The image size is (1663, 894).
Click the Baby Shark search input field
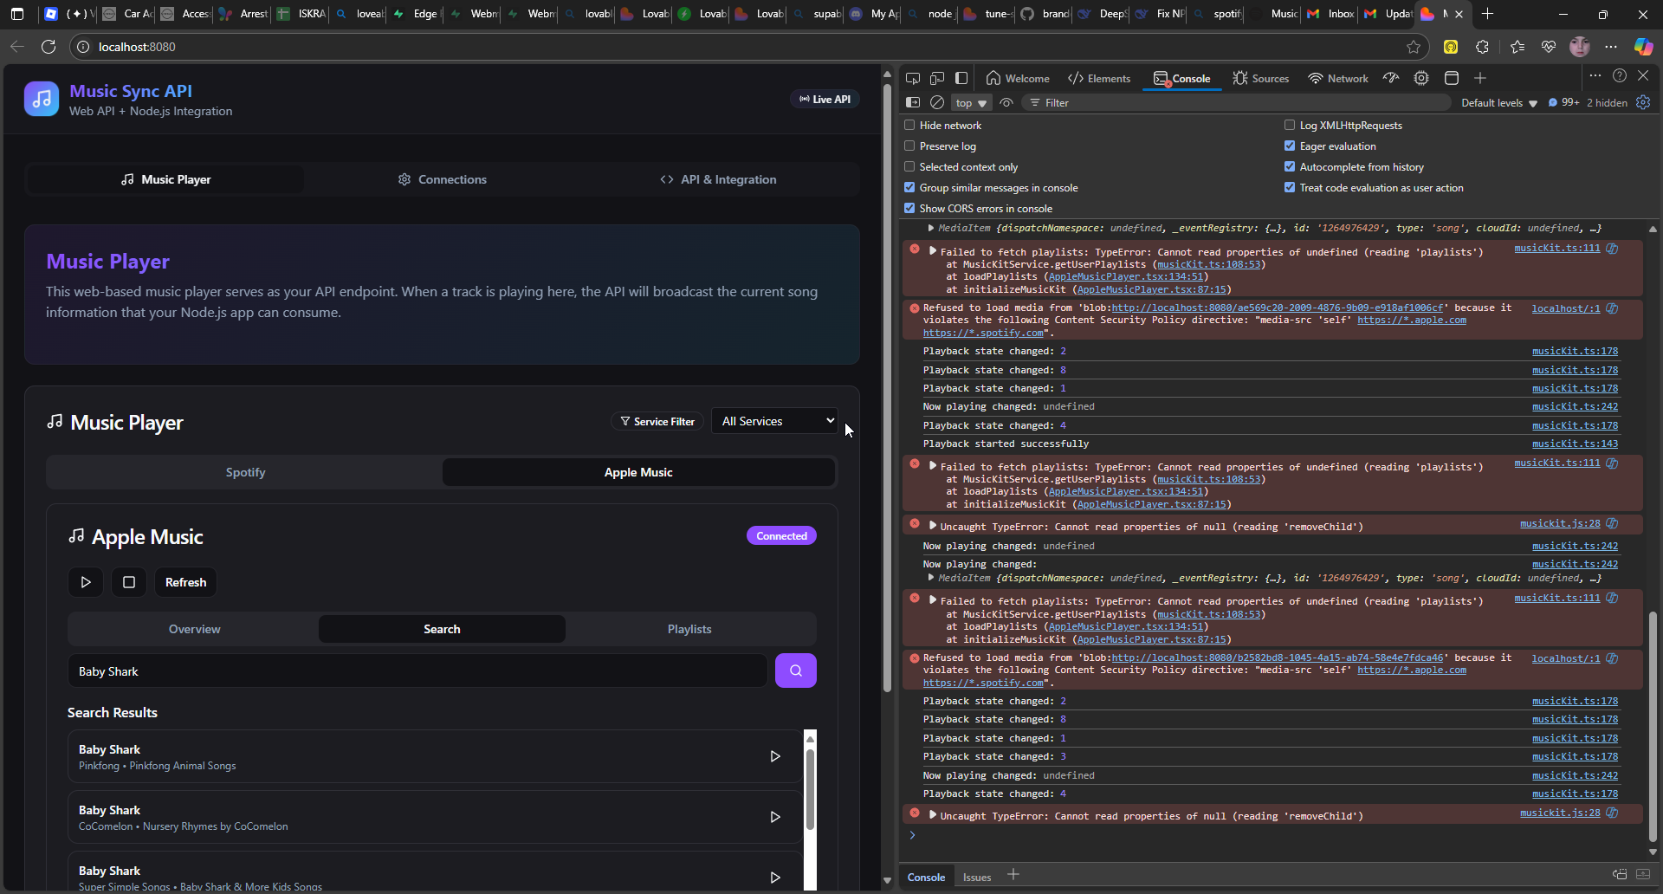[x=417, y=671]
